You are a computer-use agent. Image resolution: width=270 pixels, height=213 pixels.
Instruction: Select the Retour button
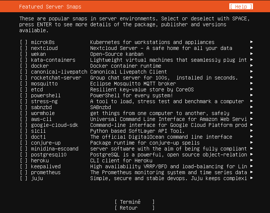pos(135,208)
